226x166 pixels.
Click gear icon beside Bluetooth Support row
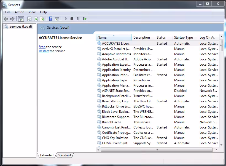click(99, 117)
